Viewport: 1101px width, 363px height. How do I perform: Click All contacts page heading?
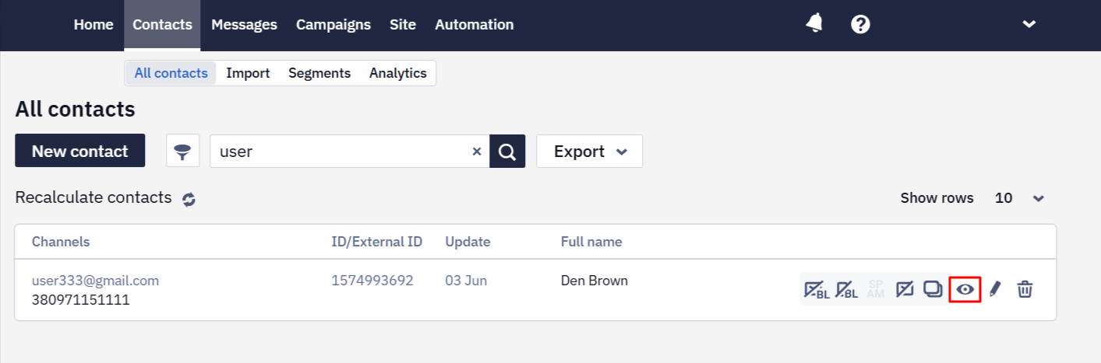(x=75, y=110)
